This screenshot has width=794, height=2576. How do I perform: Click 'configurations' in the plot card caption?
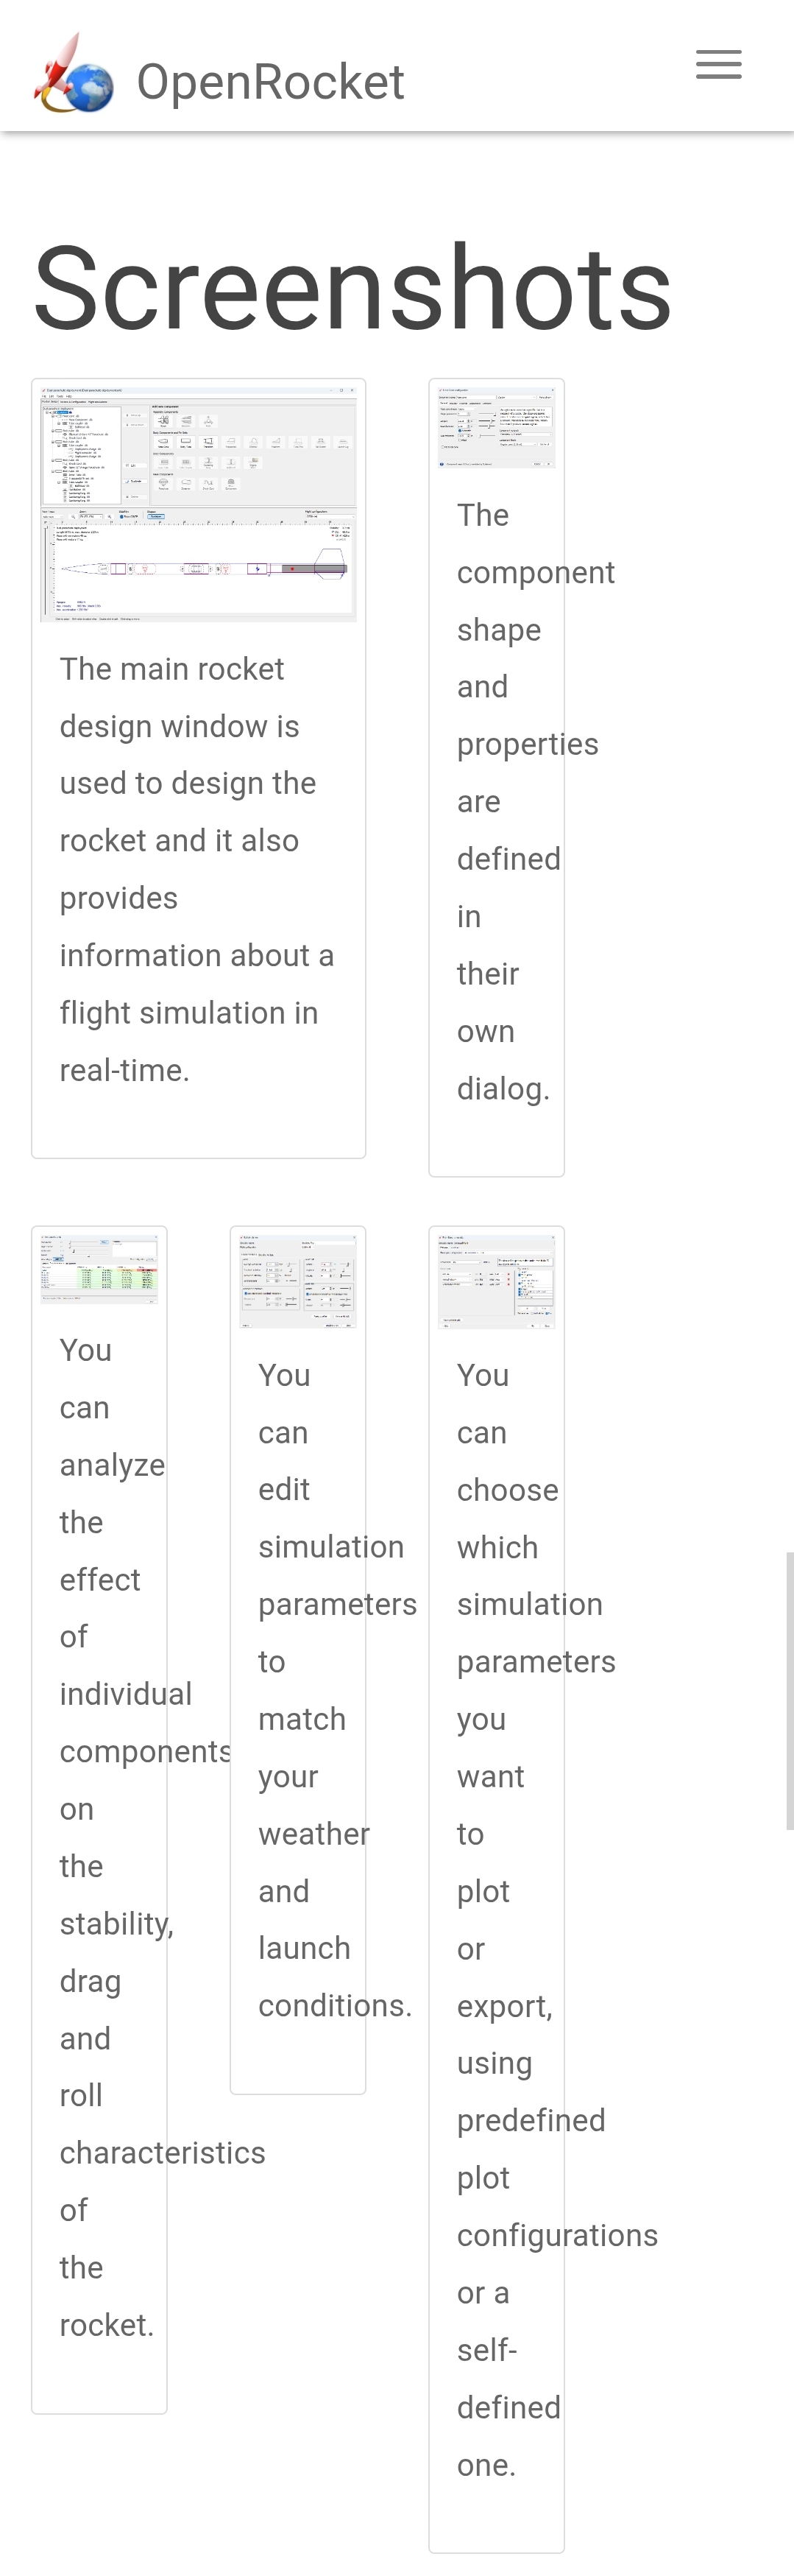point(556,2236)
